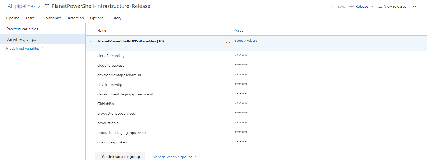Select Process variables in sidebar
The height and width of the screenshot is (160, 443).
point(43,29)
